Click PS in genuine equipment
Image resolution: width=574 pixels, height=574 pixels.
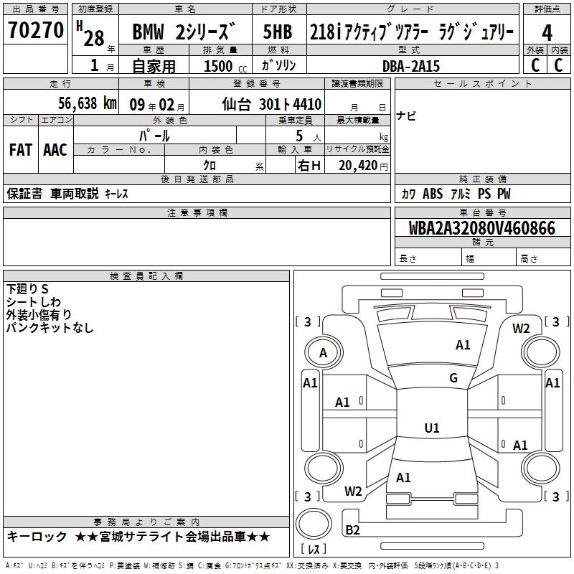tap(484, 193)
